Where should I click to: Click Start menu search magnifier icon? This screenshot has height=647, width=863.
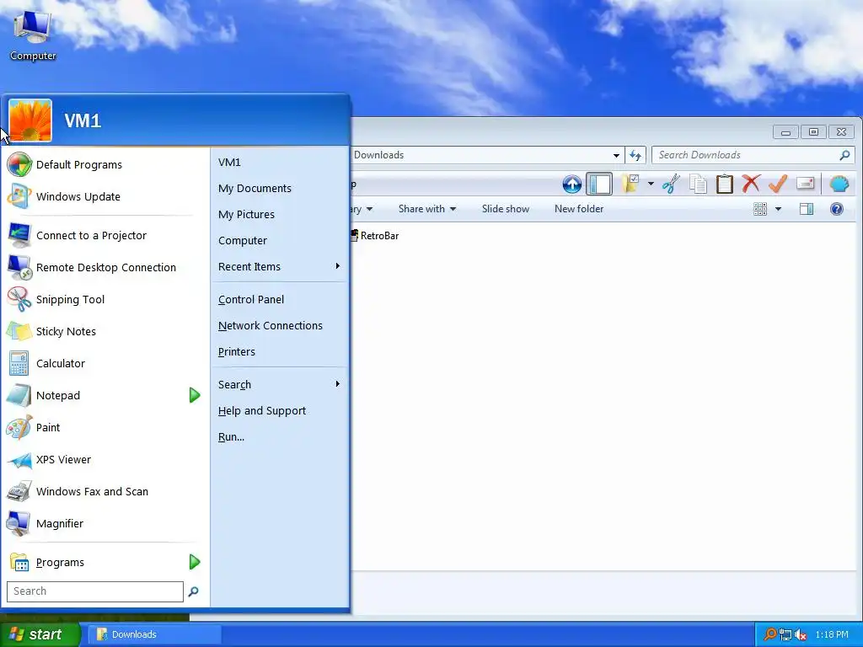click(193, 591)
